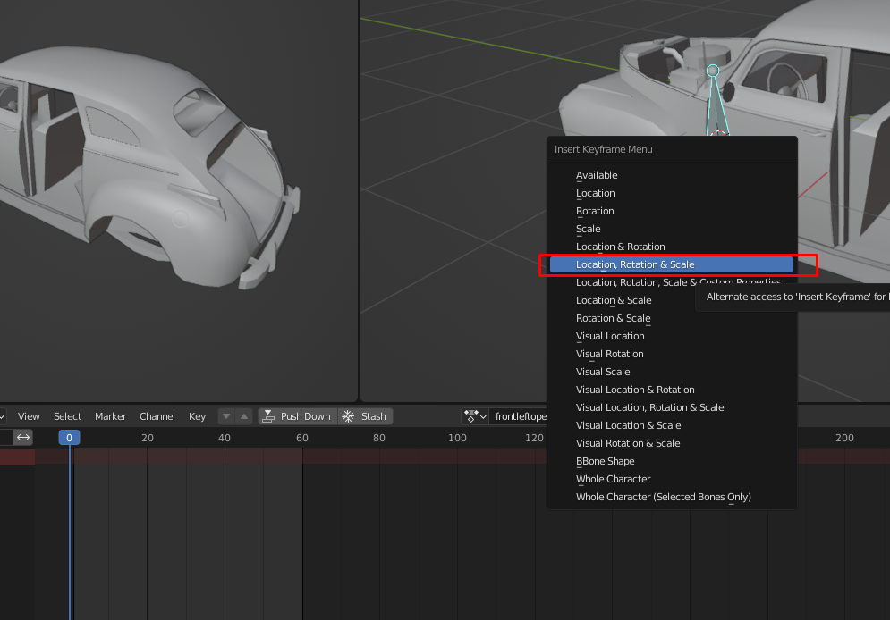Stash the current action with the snowflake button
The height and width of the screenshot is (620, 890).
pos(365,416)
